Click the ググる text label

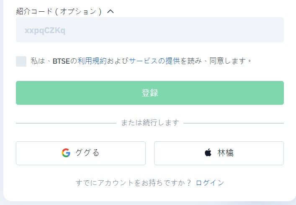87,153
